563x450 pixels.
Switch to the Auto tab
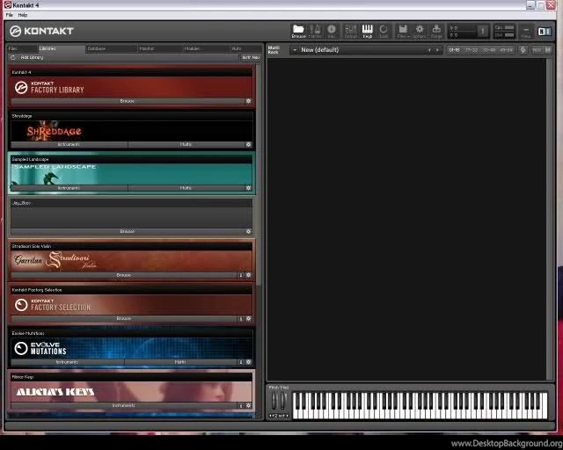pos(246,48)
